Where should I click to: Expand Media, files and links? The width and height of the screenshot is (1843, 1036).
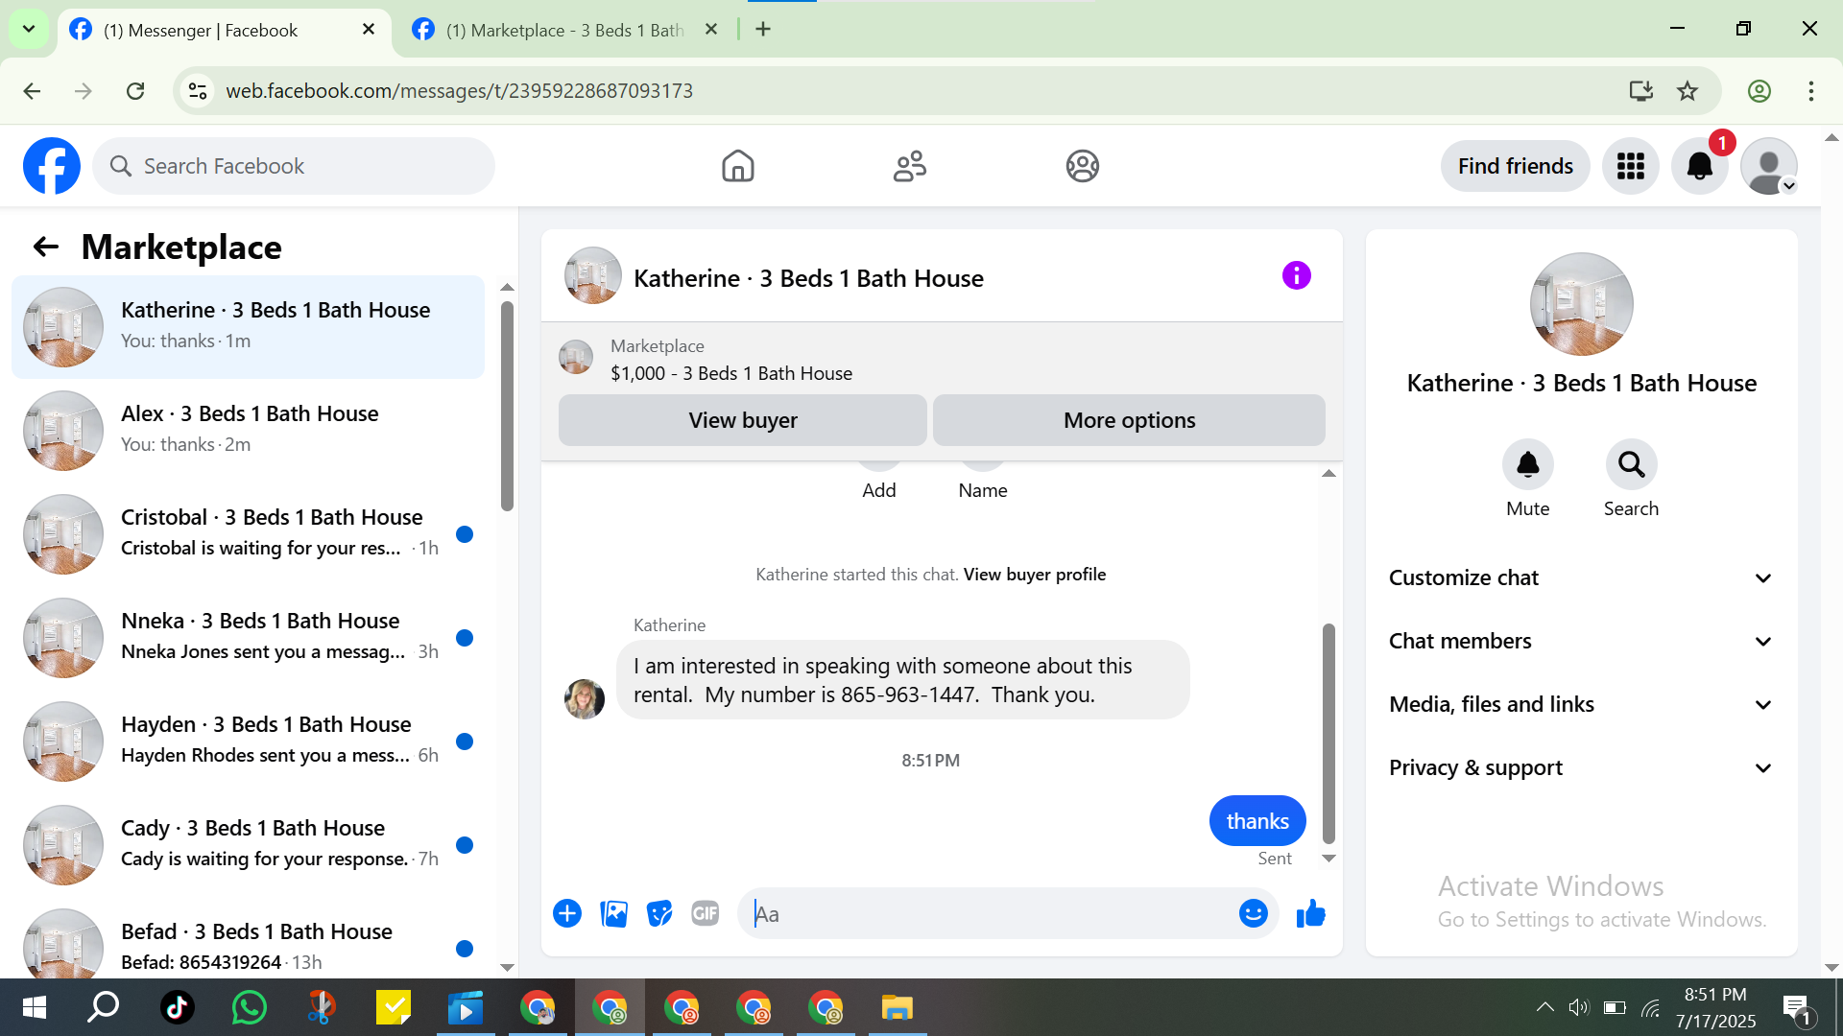1581,705
